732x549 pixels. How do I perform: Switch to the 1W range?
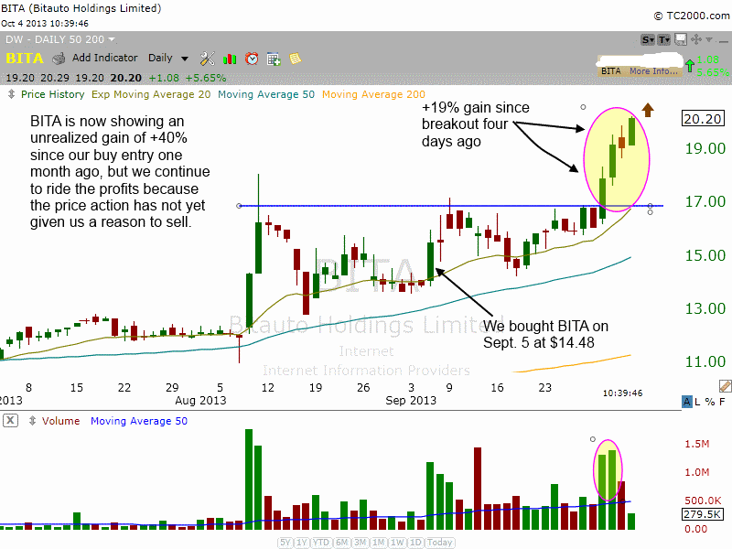coord(397,543)
